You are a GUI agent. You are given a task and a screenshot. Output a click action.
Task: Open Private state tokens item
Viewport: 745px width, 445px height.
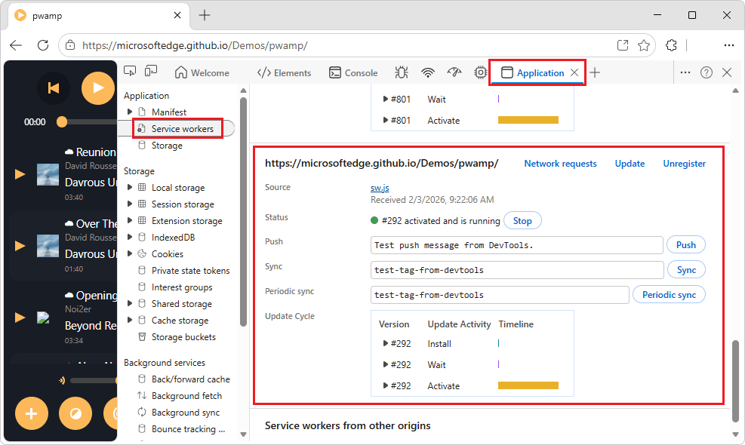click(190, 271)
